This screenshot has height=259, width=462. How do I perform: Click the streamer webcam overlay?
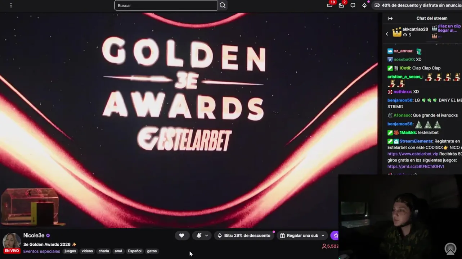[x=400, y=217]
